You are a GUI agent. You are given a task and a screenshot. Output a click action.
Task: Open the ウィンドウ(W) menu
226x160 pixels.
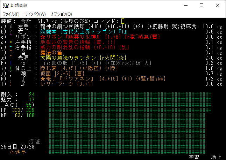pyautogui.click(x=35, y=14)
